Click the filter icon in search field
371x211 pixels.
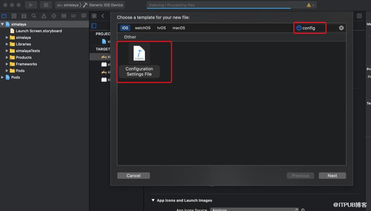click(x=299, y=28)
